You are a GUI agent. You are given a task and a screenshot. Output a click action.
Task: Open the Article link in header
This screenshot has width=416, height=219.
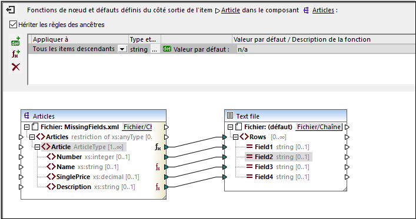[230, 11]
